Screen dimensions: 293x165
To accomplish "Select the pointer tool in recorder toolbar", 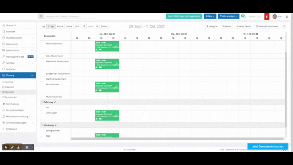I will click(6, 148).
